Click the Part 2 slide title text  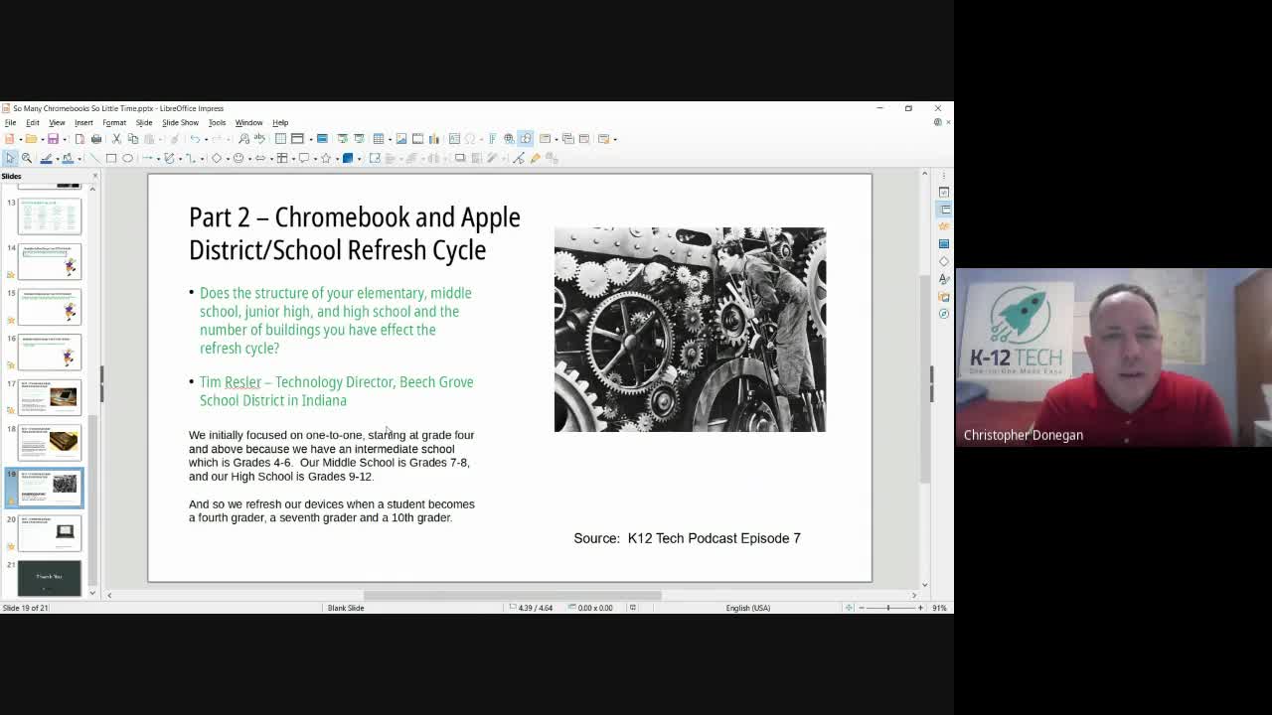[355, 233]
